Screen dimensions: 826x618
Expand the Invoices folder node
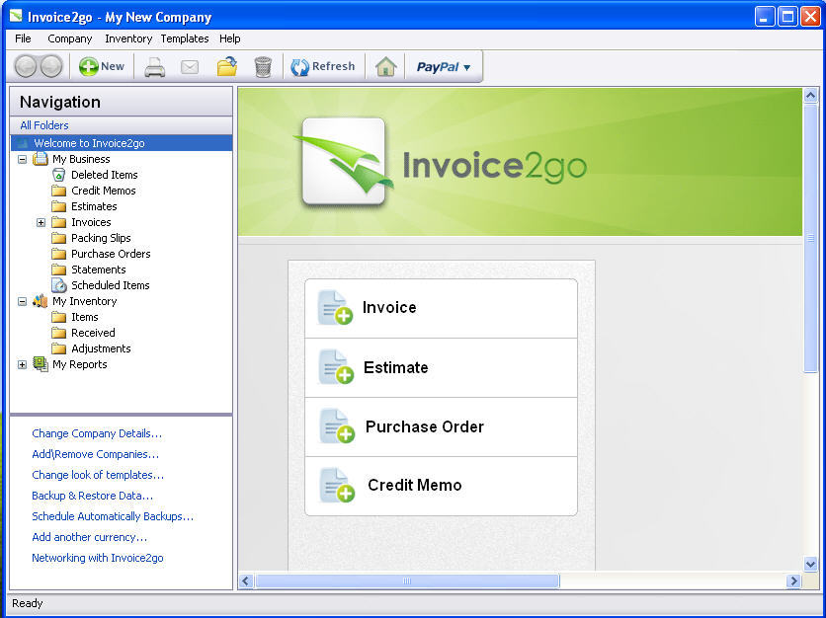pos(41,222)
